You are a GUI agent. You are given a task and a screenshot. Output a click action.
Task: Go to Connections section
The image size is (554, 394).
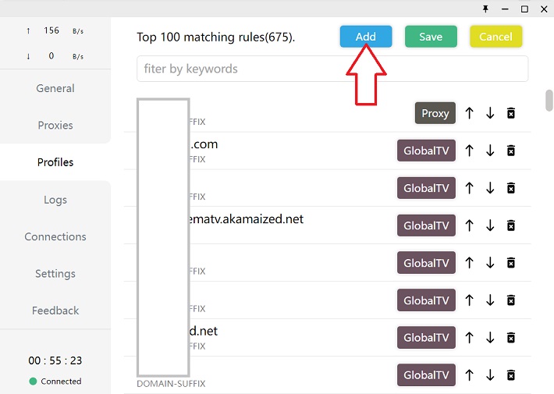point(55,236)
